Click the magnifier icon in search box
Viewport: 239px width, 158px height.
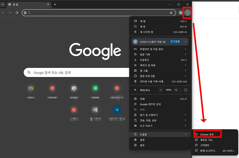[29, 72]
